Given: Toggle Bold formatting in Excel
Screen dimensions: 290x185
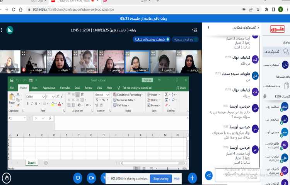Looking at the screenshot, I should 27,104.
